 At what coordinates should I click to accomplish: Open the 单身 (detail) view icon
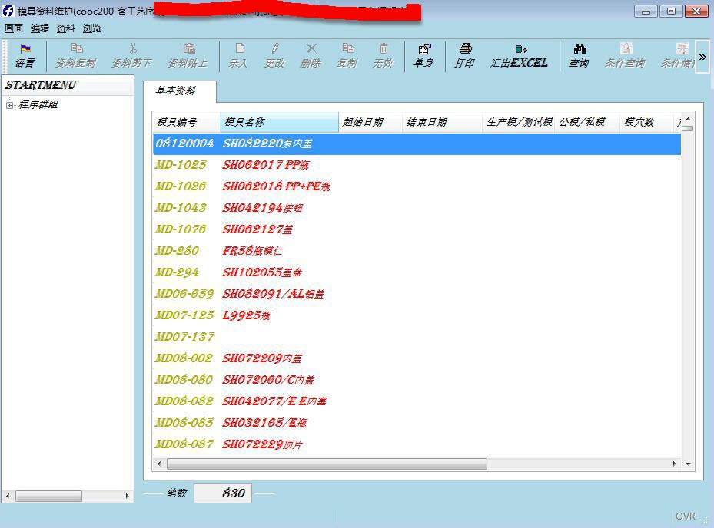(423, 55)
